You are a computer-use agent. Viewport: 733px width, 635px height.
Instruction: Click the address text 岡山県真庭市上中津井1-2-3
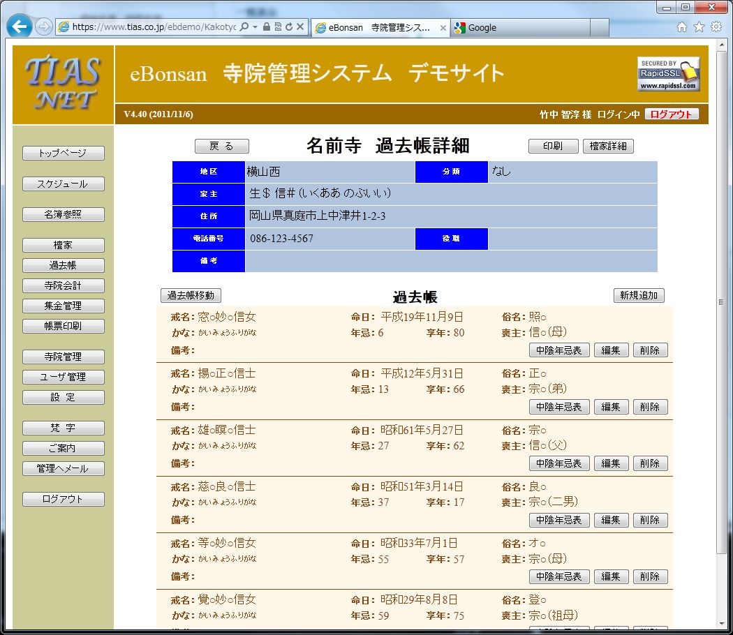point(318,216)
